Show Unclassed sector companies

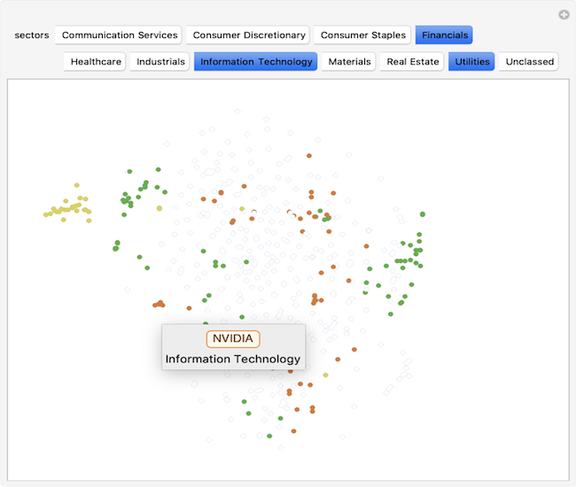click(529, 62)
